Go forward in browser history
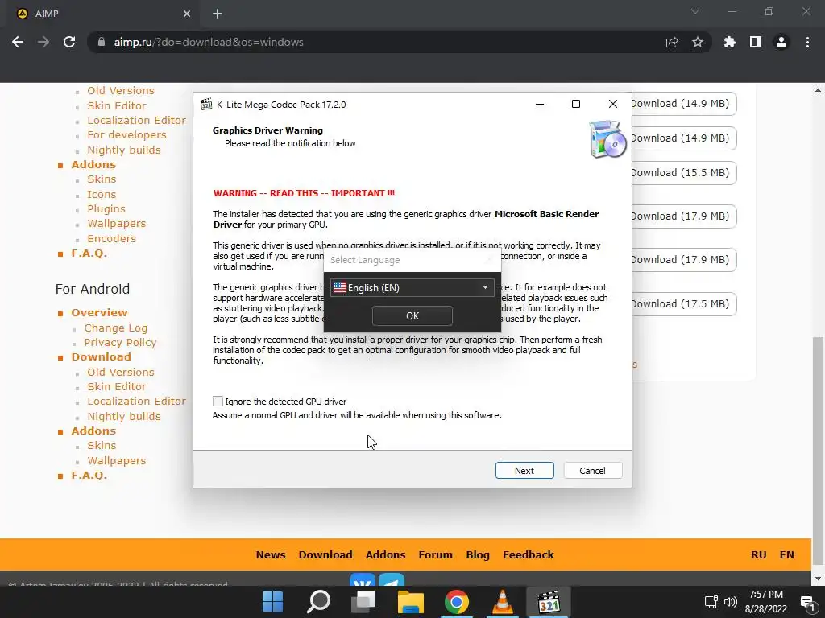 pyautogui.click(x=44, y=42)
